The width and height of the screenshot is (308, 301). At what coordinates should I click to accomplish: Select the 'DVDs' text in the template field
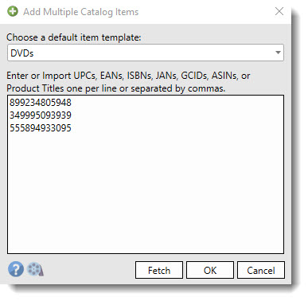(x=22, y=53)
